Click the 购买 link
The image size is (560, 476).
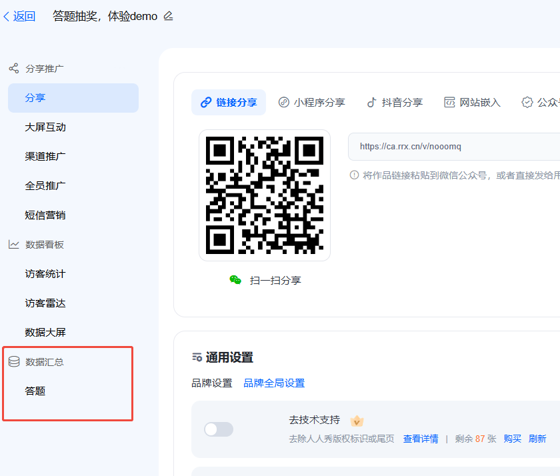tap(512, 439)
